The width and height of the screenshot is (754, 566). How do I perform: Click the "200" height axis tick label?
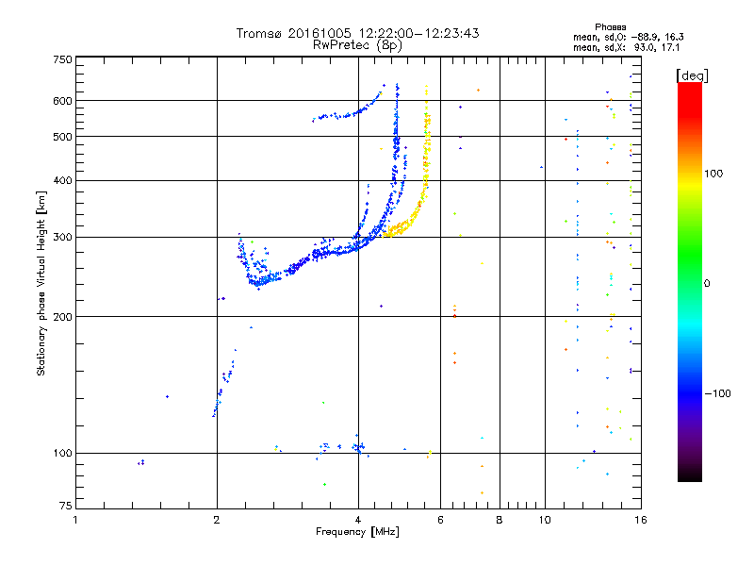tap(62, 317)
